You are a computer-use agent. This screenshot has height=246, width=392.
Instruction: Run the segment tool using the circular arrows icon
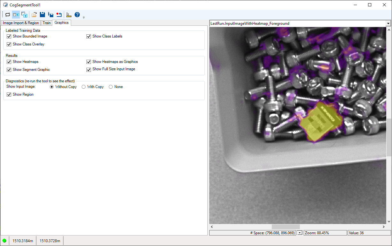(x=8, y=15)
